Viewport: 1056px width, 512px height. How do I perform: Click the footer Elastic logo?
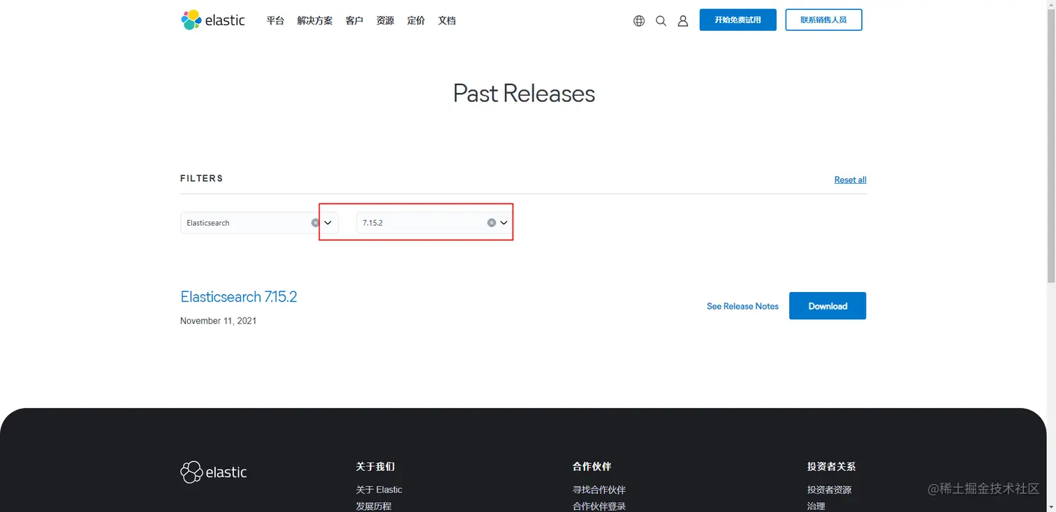(x=214, y=472)
